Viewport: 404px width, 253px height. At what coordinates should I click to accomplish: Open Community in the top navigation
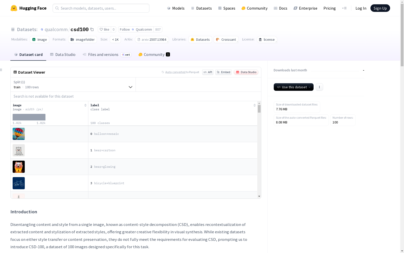pos(255,8)
